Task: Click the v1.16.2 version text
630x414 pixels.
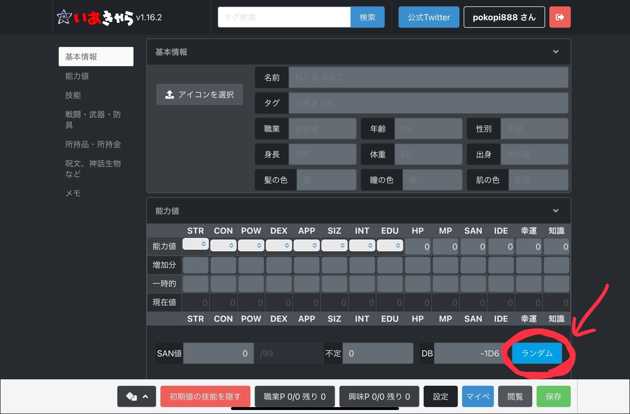Action: click(149, 18)
